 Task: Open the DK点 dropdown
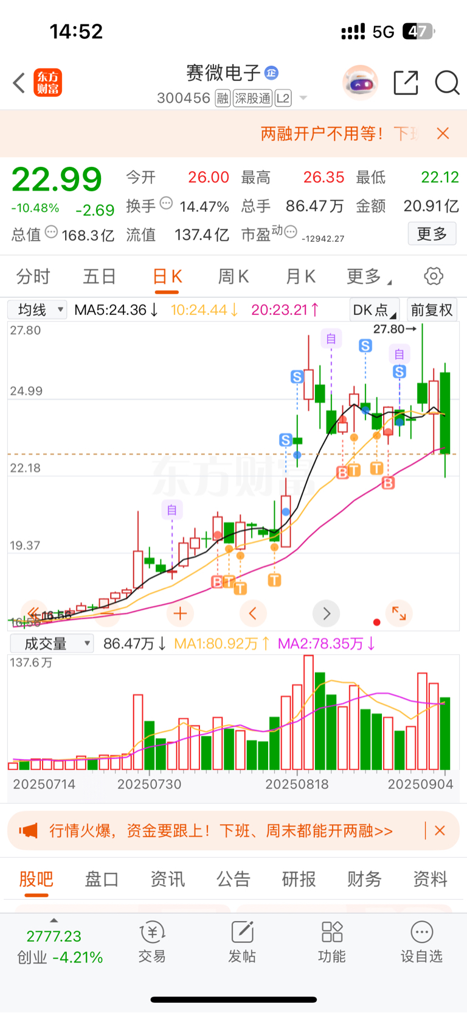tap(375, 310)
